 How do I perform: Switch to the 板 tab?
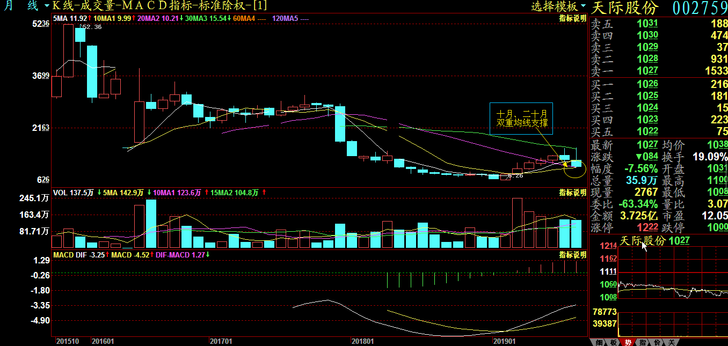[x=613, y=342]
